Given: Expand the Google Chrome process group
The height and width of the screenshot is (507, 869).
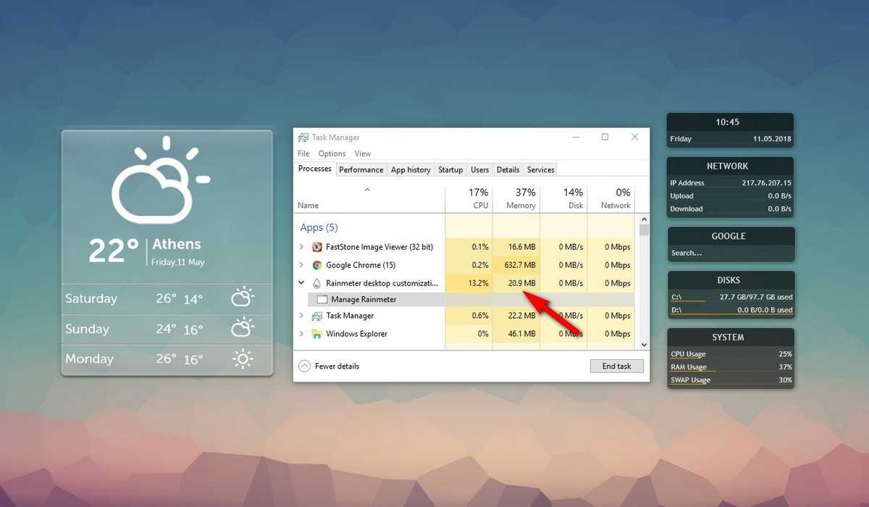Looking at the screenshot, I should pos(301,265).
